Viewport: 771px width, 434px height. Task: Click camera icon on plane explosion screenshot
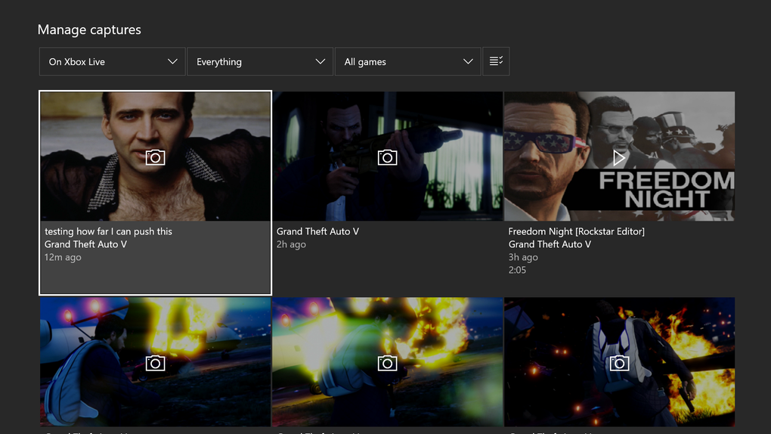(x=156, y=363)
